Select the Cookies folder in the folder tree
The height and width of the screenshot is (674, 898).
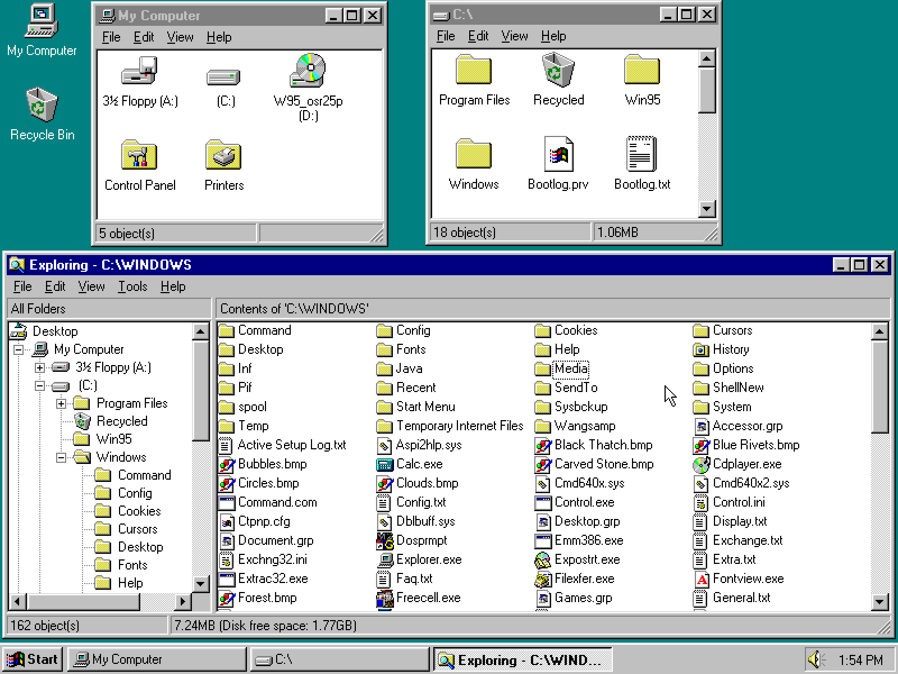(139, 511)
